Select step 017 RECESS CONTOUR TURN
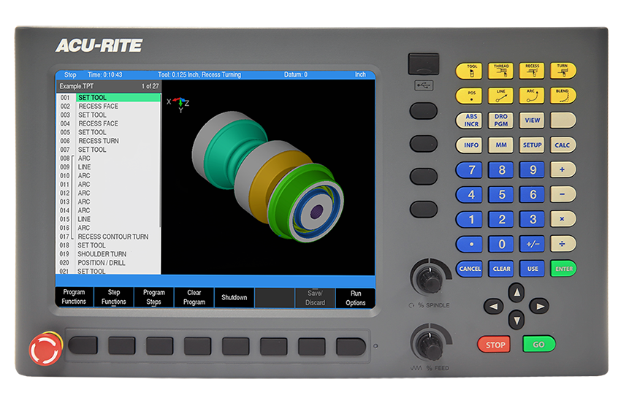621x414 pixels. tap(113, 237)
